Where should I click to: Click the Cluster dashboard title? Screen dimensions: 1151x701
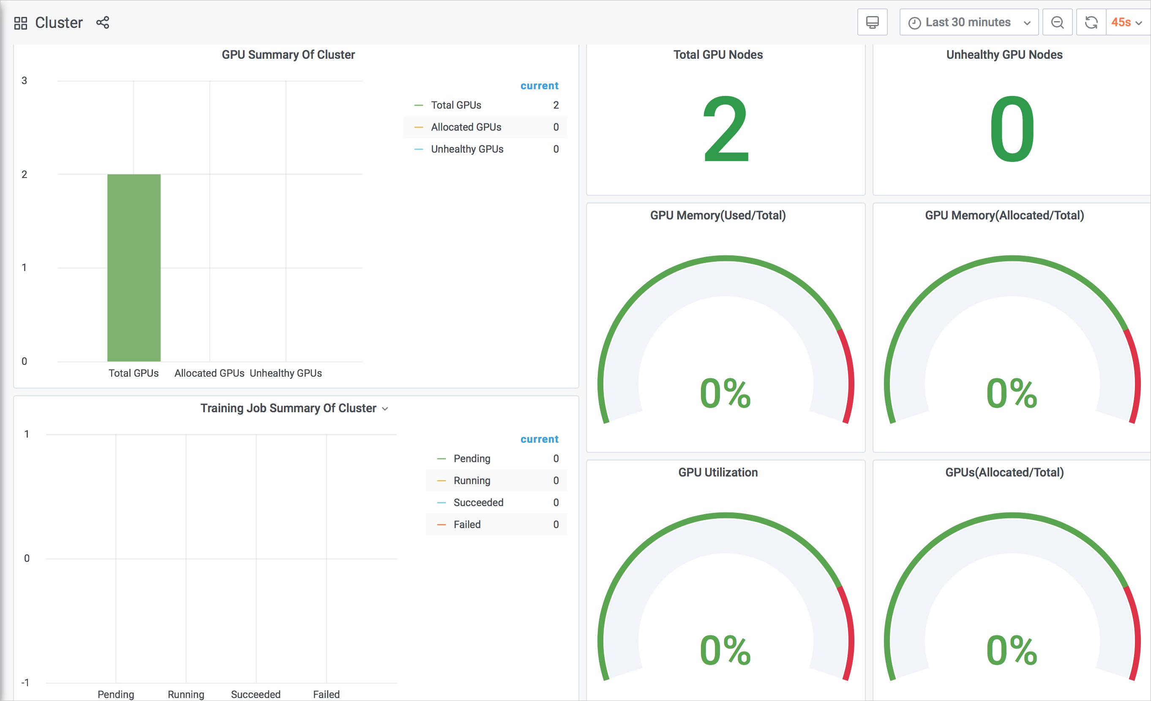click(x=59, y=22)
